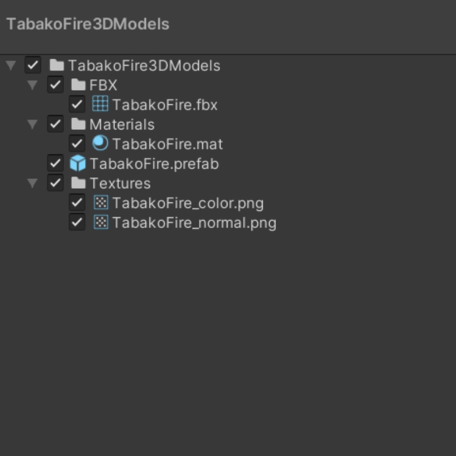
Task: Uncheck the TabakoFire_normal.png checkbox
Action: coord(77,222)
